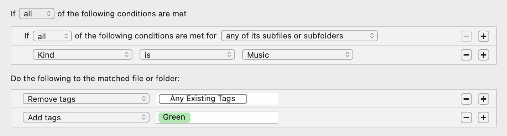
Task: Add an action after the Remove tags row
Action: coord(483,99)
